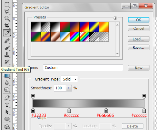Select the Healing Brush bandage tool

(x=7, y=41)
